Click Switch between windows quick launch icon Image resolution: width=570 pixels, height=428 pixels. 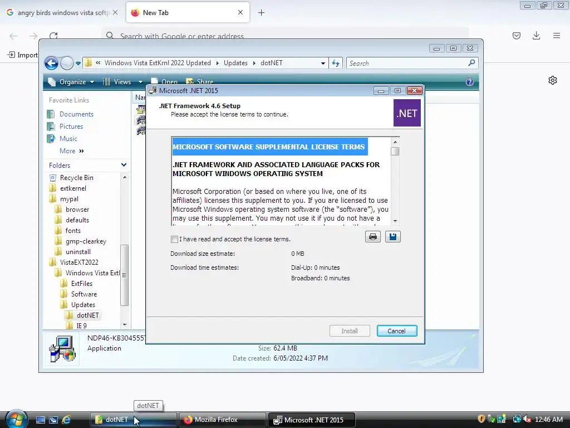tap(53, 420)
